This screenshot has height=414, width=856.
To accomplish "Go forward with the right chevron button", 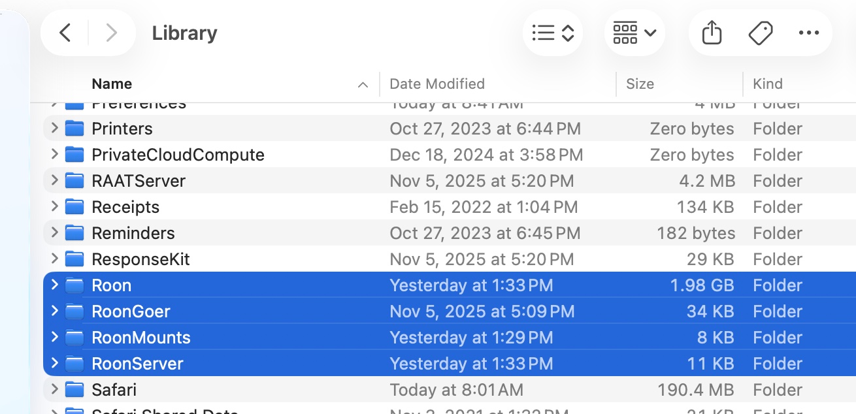I will (x=112, y=33).
